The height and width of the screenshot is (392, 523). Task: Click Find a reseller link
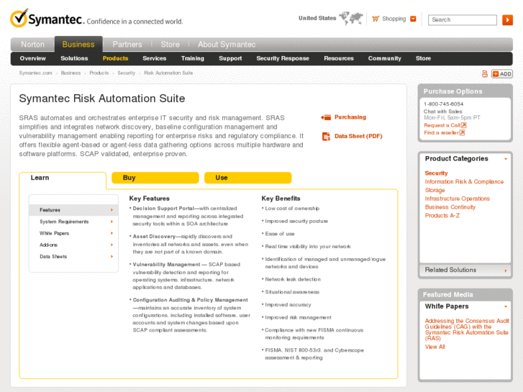click(441, 133)
